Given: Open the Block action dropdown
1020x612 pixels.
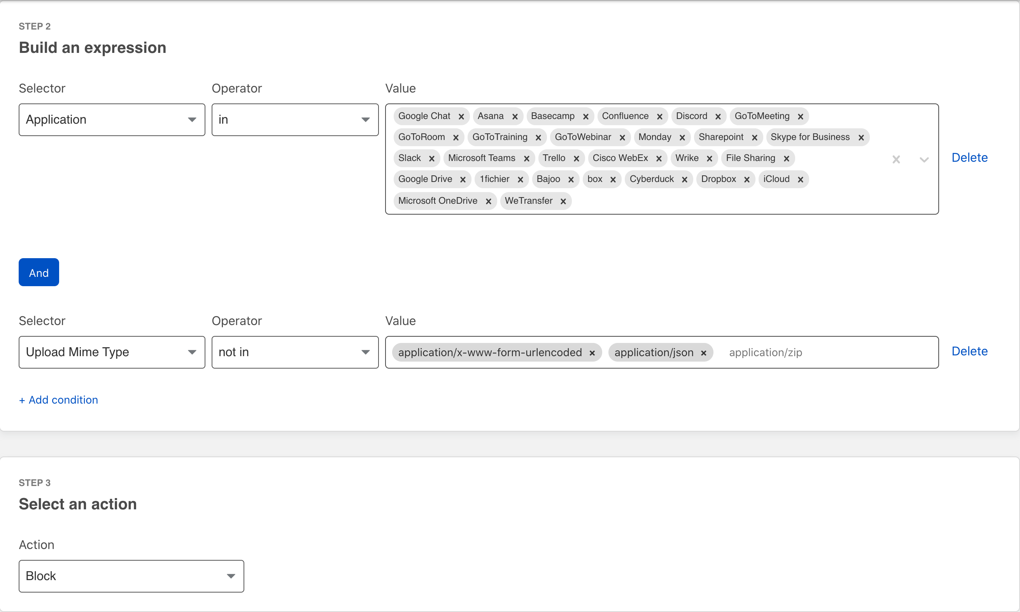Looking at the screenshot, I should [x=131, y=576].
